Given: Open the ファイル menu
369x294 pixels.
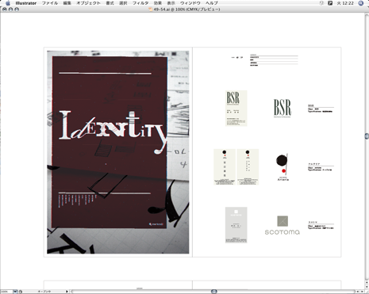Looking at the screenshot, I should [50, 3].
